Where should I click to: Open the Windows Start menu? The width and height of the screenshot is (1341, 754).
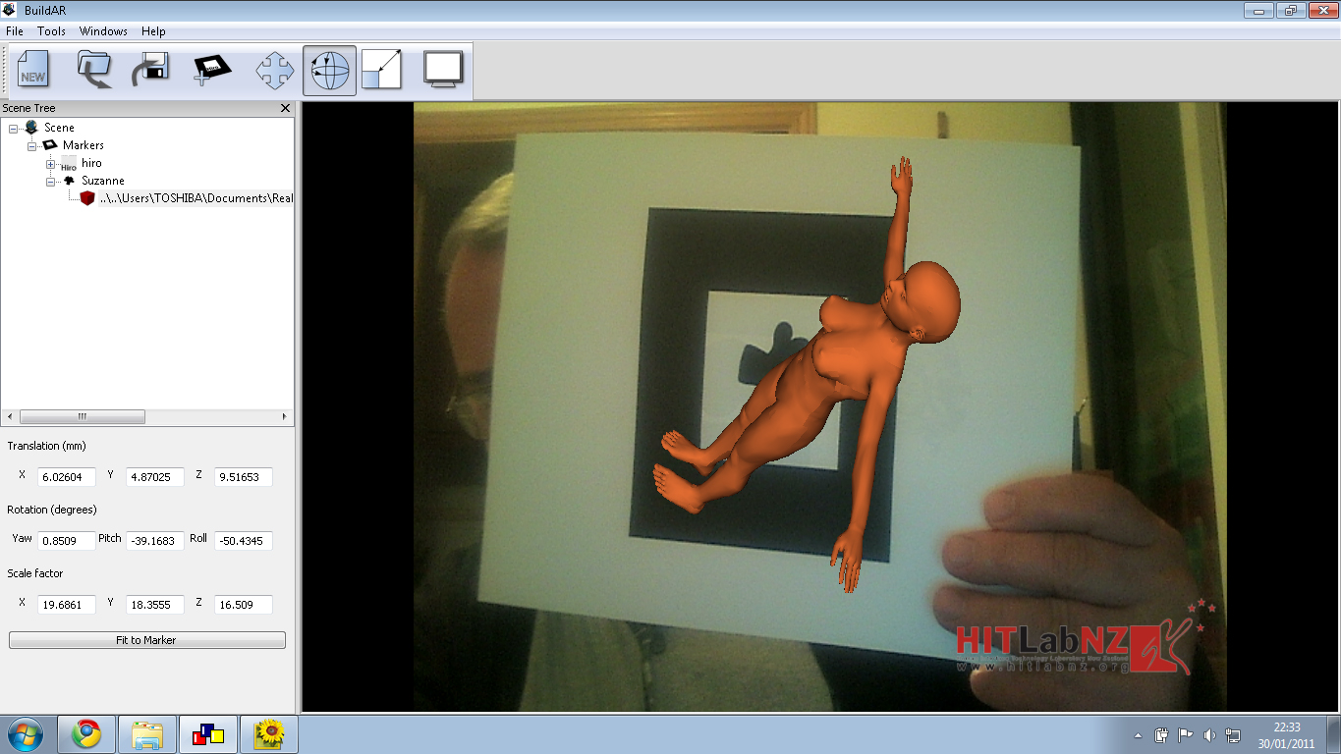pyautogui.click(x=25, y=733)
